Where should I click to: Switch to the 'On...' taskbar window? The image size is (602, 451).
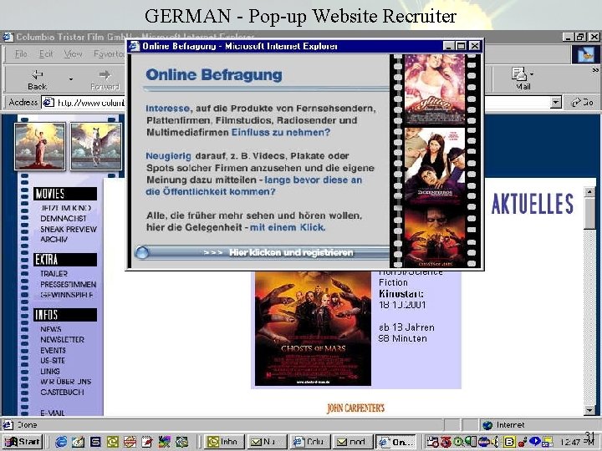coord(395,442)
